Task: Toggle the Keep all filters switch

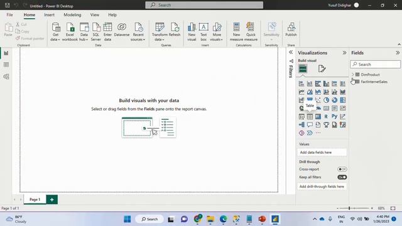Action: [342, 177]
